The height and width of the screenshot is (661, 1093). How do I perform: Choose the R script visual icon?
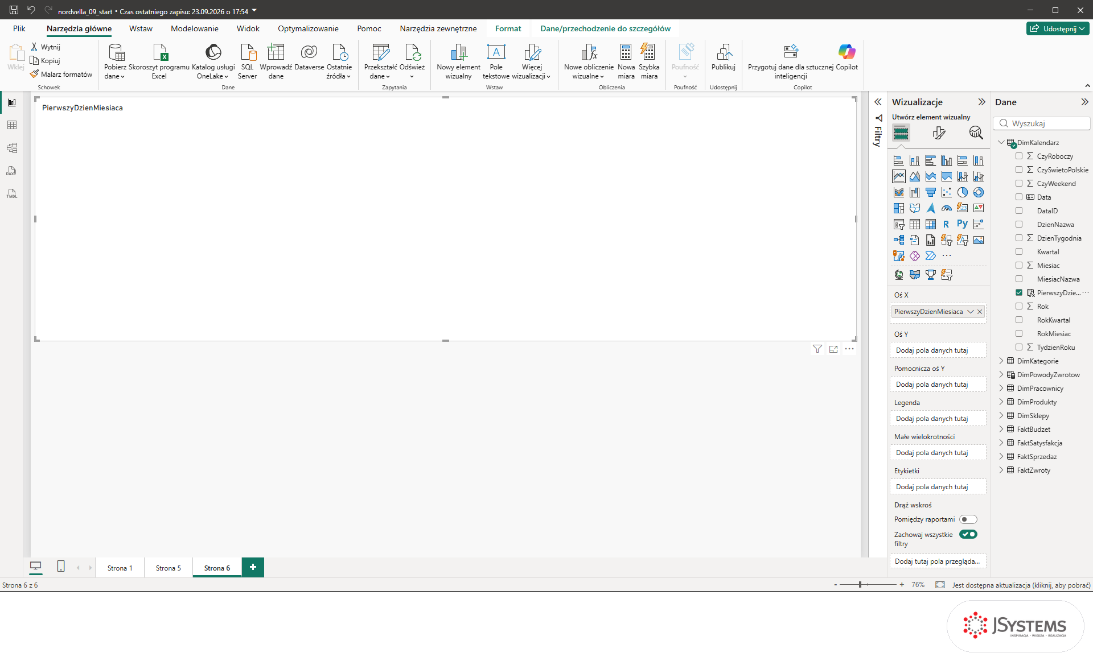[946, 224]
